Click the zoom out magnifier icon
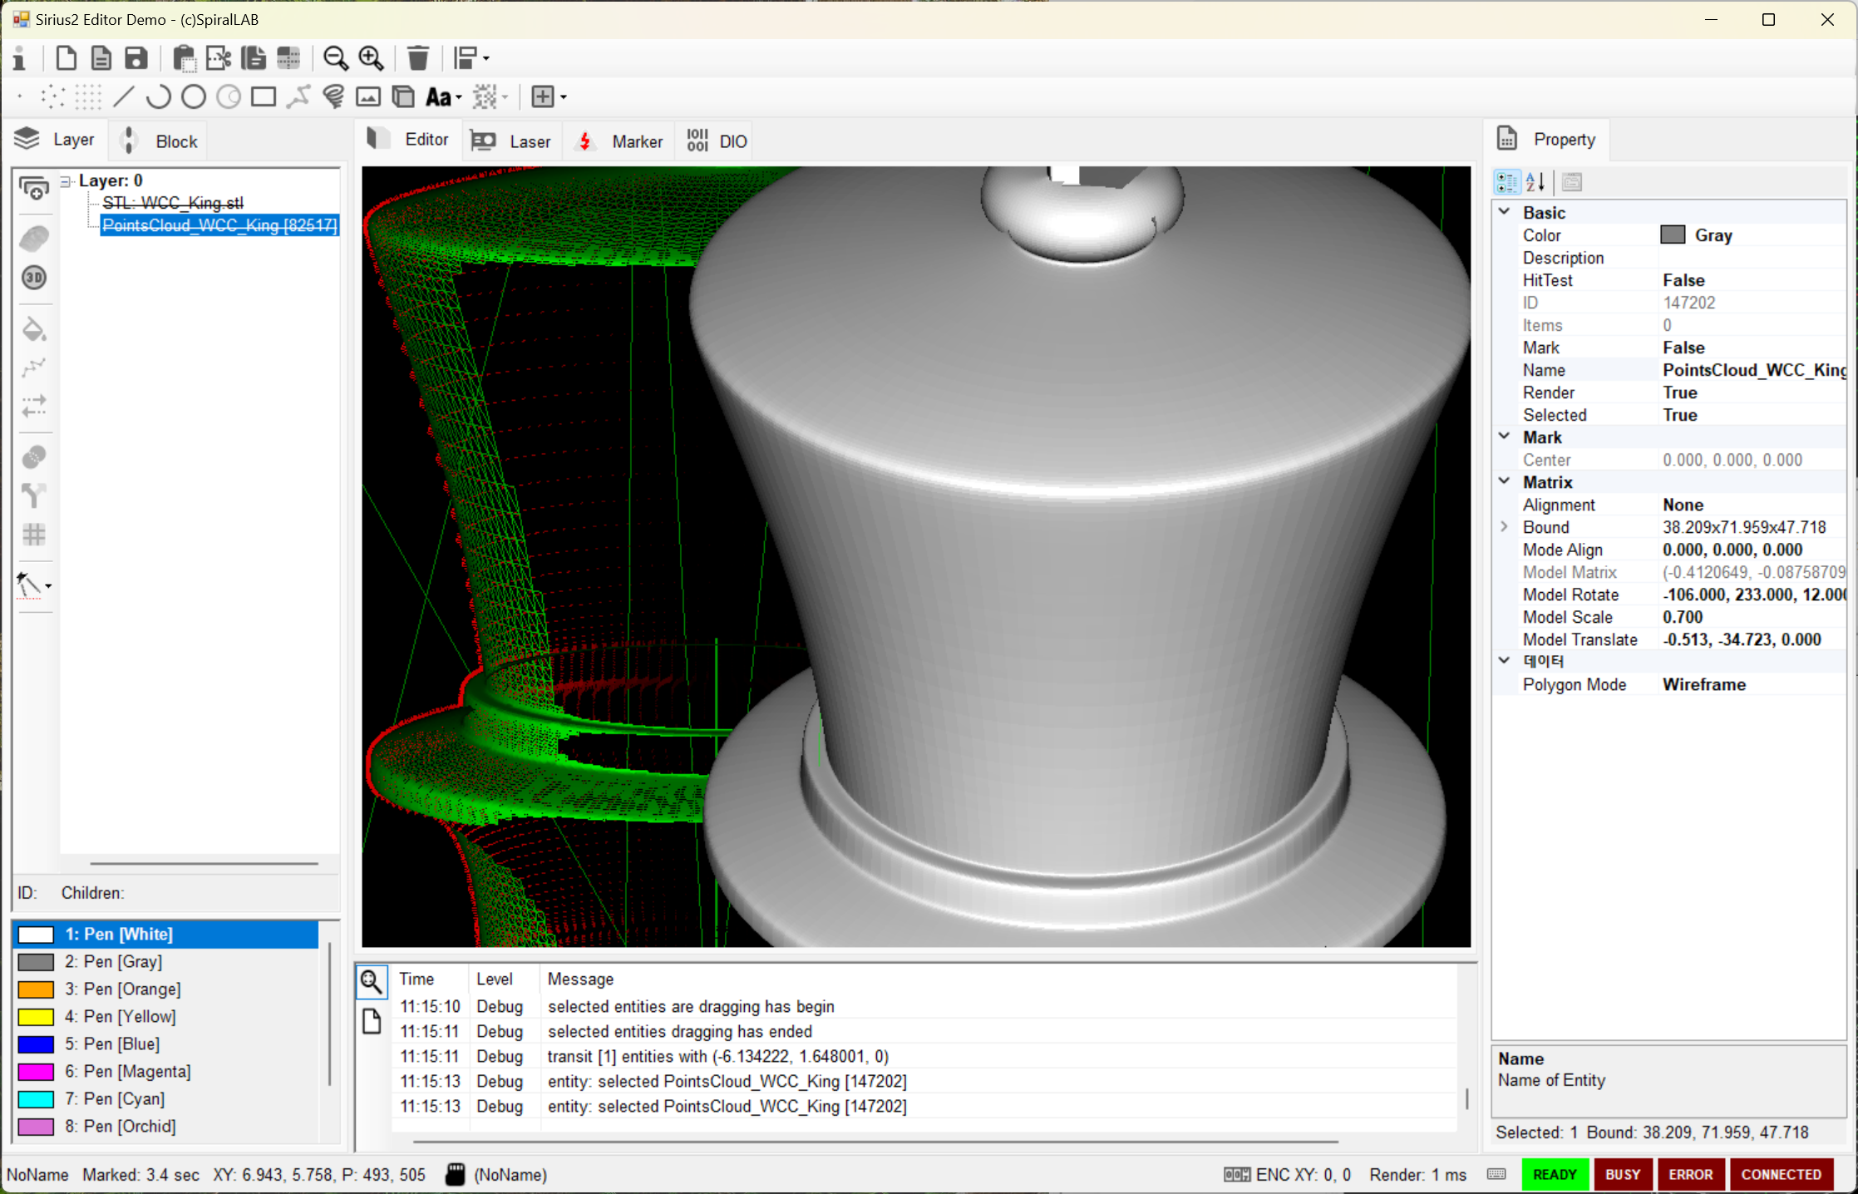1858x1194 pixels. point(335,58)
